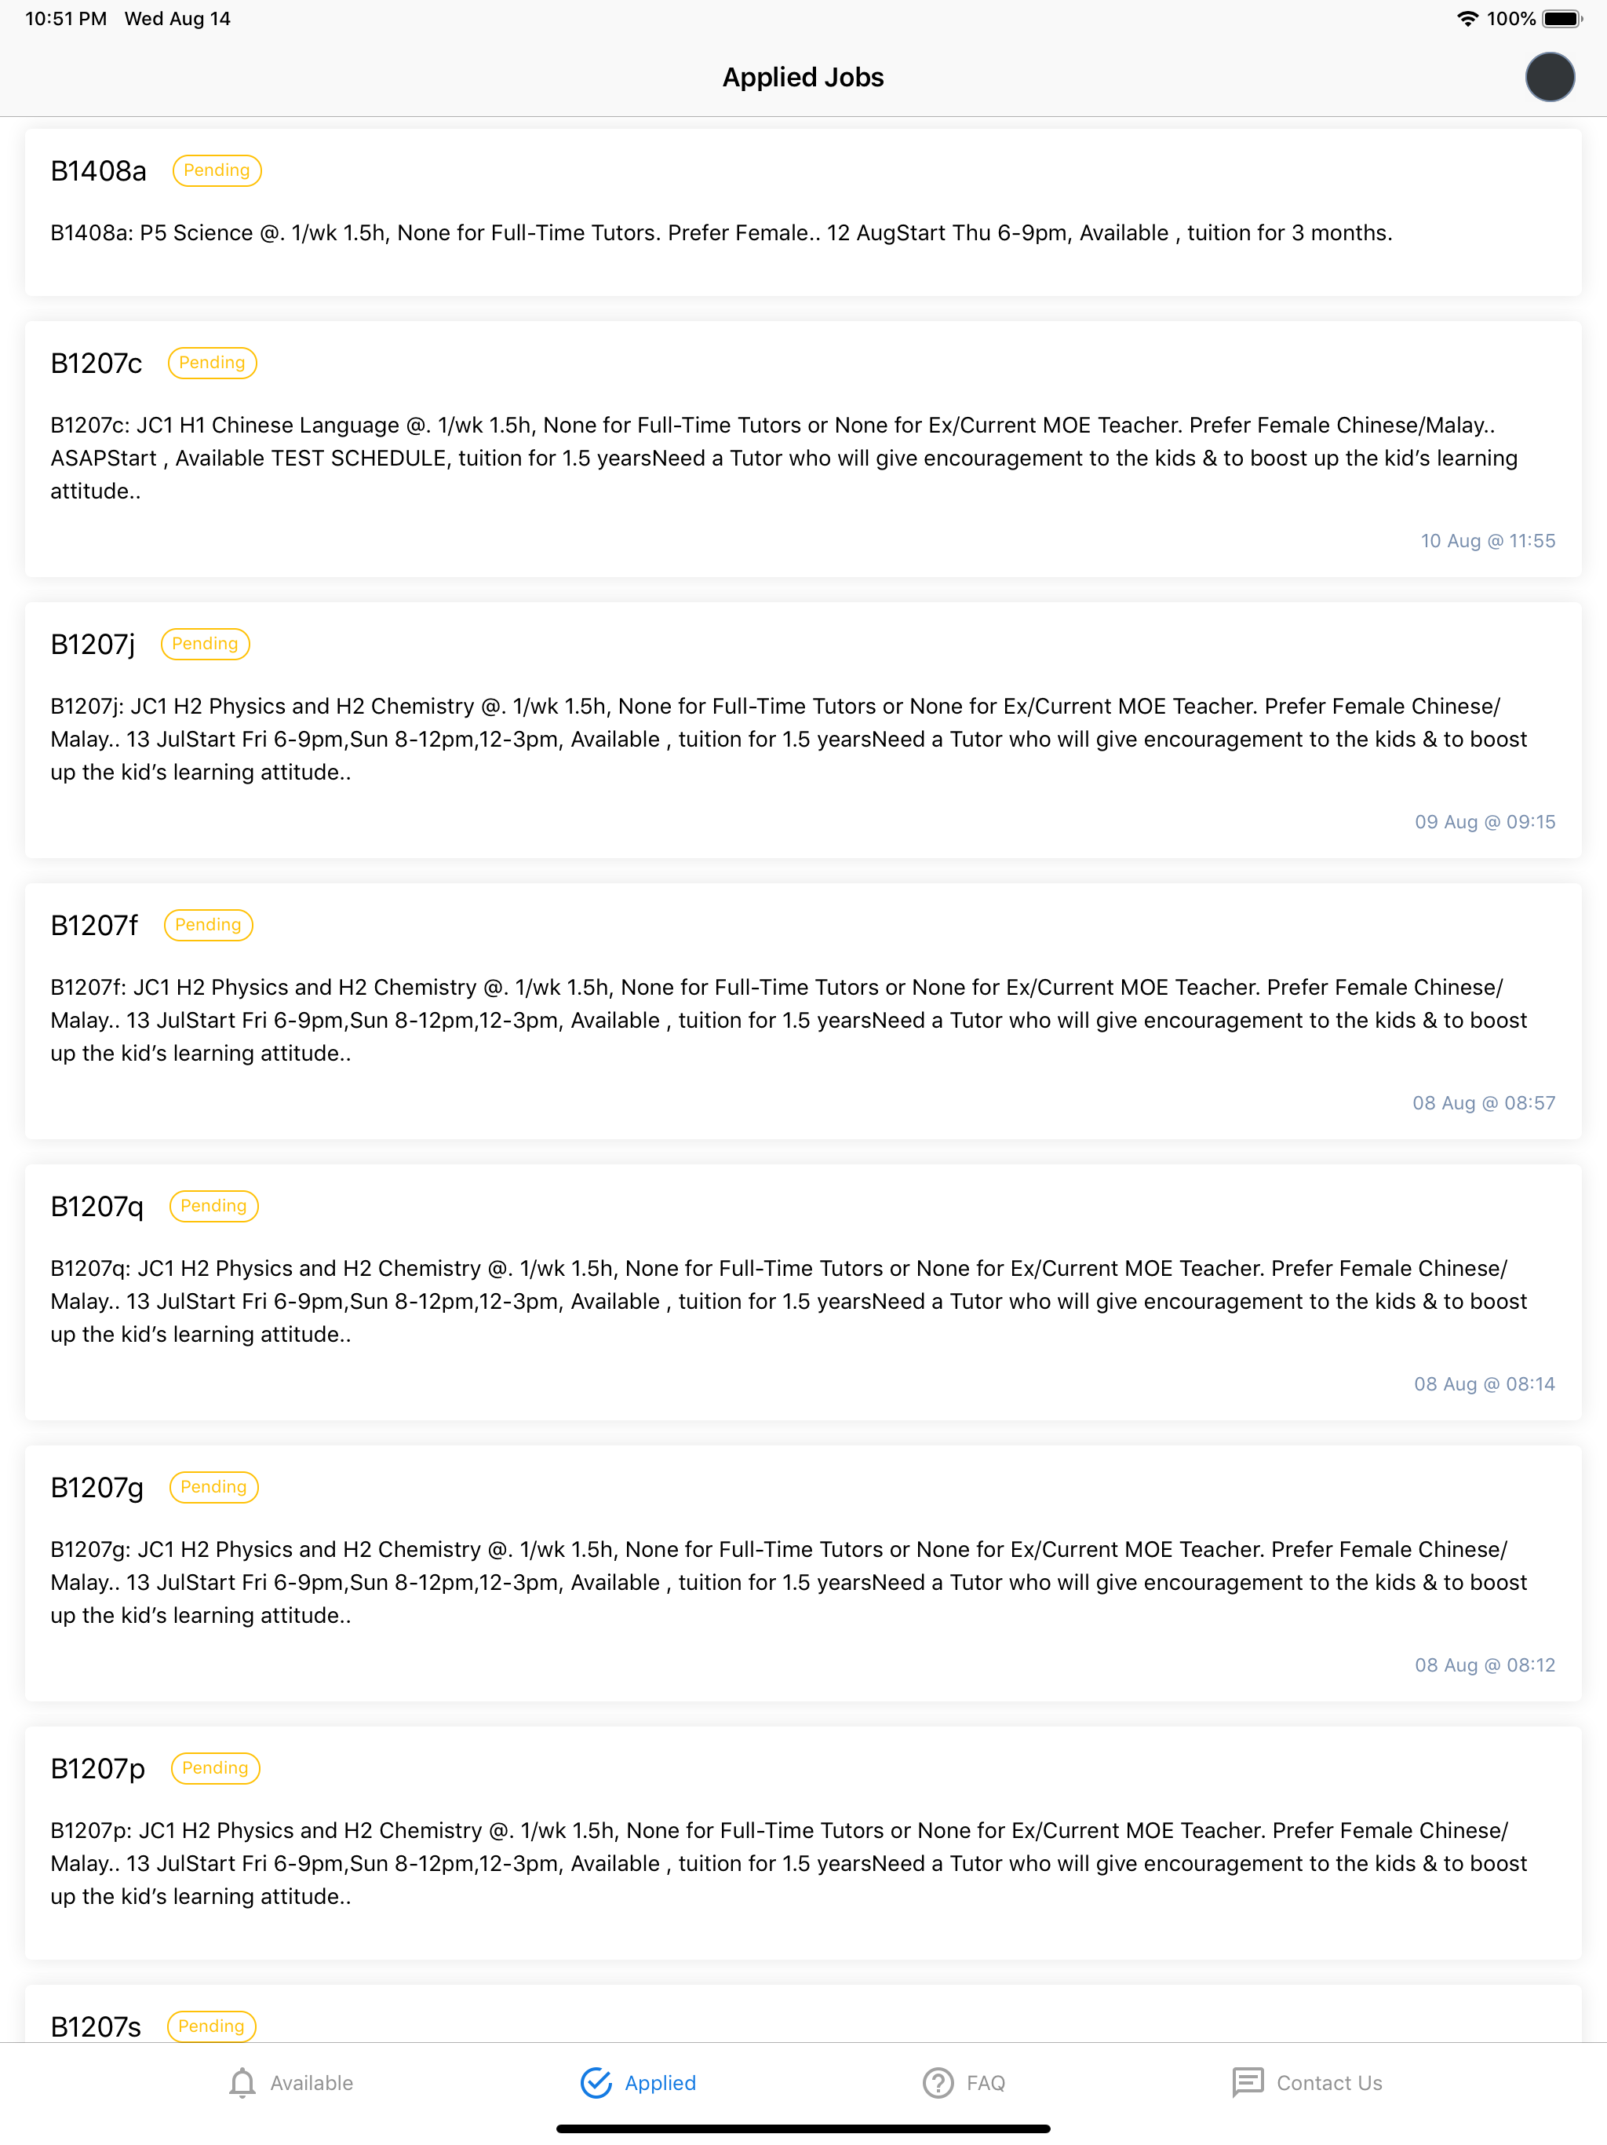Viewport: 1607px width, 2145px height.
Task: Tap the Contact Us chat icon
Action: coord(1248,2082)
